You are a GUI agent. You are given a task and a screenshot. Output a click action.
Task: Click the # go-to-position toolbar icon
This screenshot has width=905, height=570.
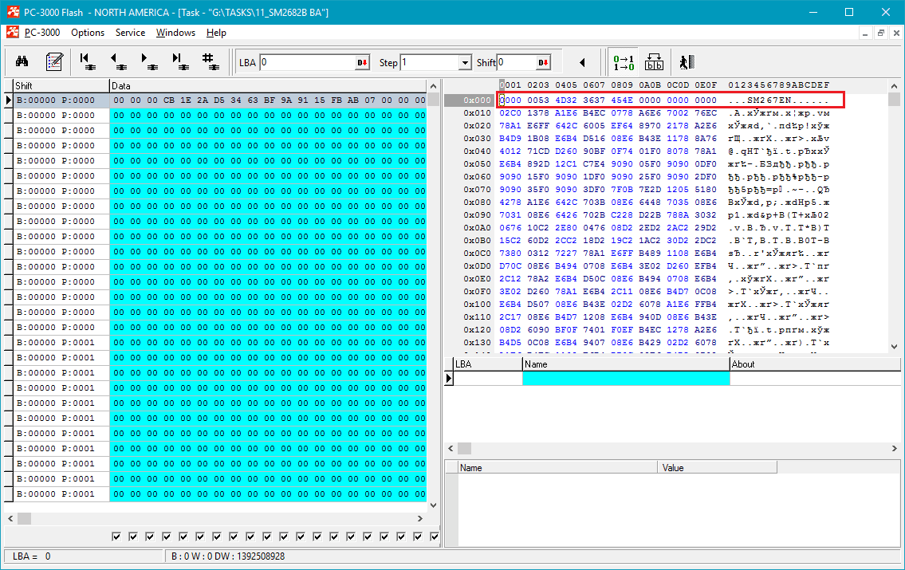pos(211,61)
